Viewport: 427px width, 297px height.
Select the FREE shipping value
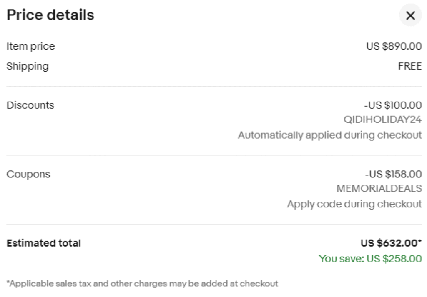tap(410, 66)
